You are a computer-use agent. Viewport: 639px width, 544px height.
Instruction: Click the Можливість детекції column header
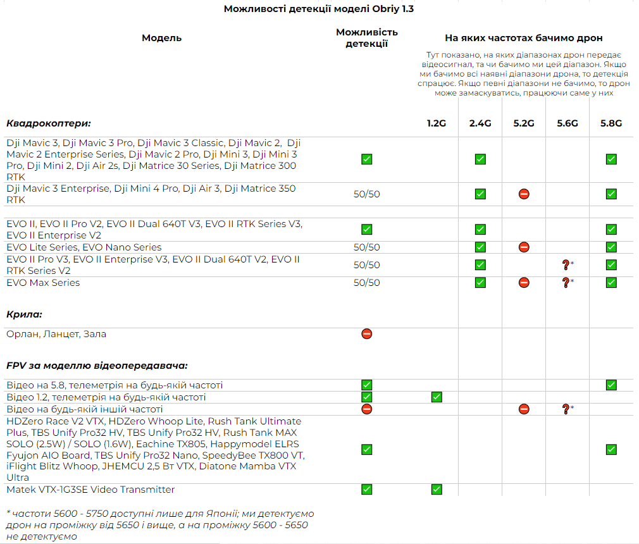(366, 38)
